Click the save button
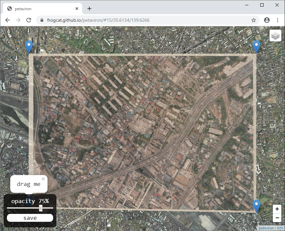Image resolution: width=285 pixels, height=231 pixels. tap(30, 218)
